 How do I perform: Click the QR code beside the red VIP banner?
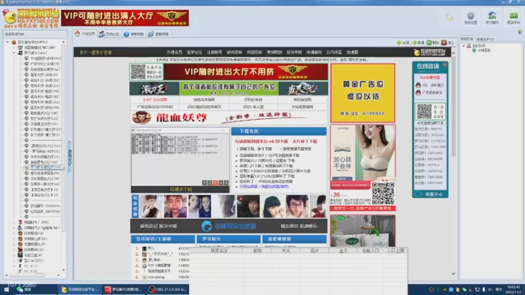pos(138,71)
